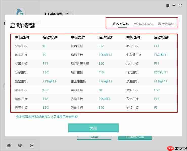Minimize the background application window
Screen dimensions: 187x151
click(174, 5)
